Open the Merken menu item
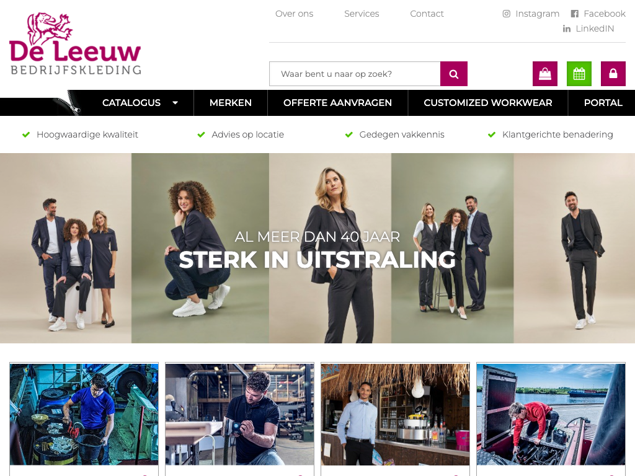This screenshot has width=635, height=476. pos(231,103)
